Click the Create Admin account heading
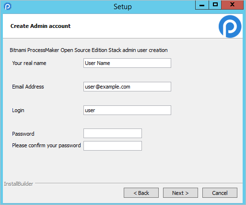The height and width of the screenshot is (205, 246). point(40,26)
